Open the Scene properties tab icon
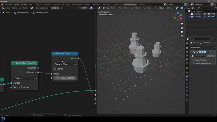217x122 pixels. coord(187,59)
